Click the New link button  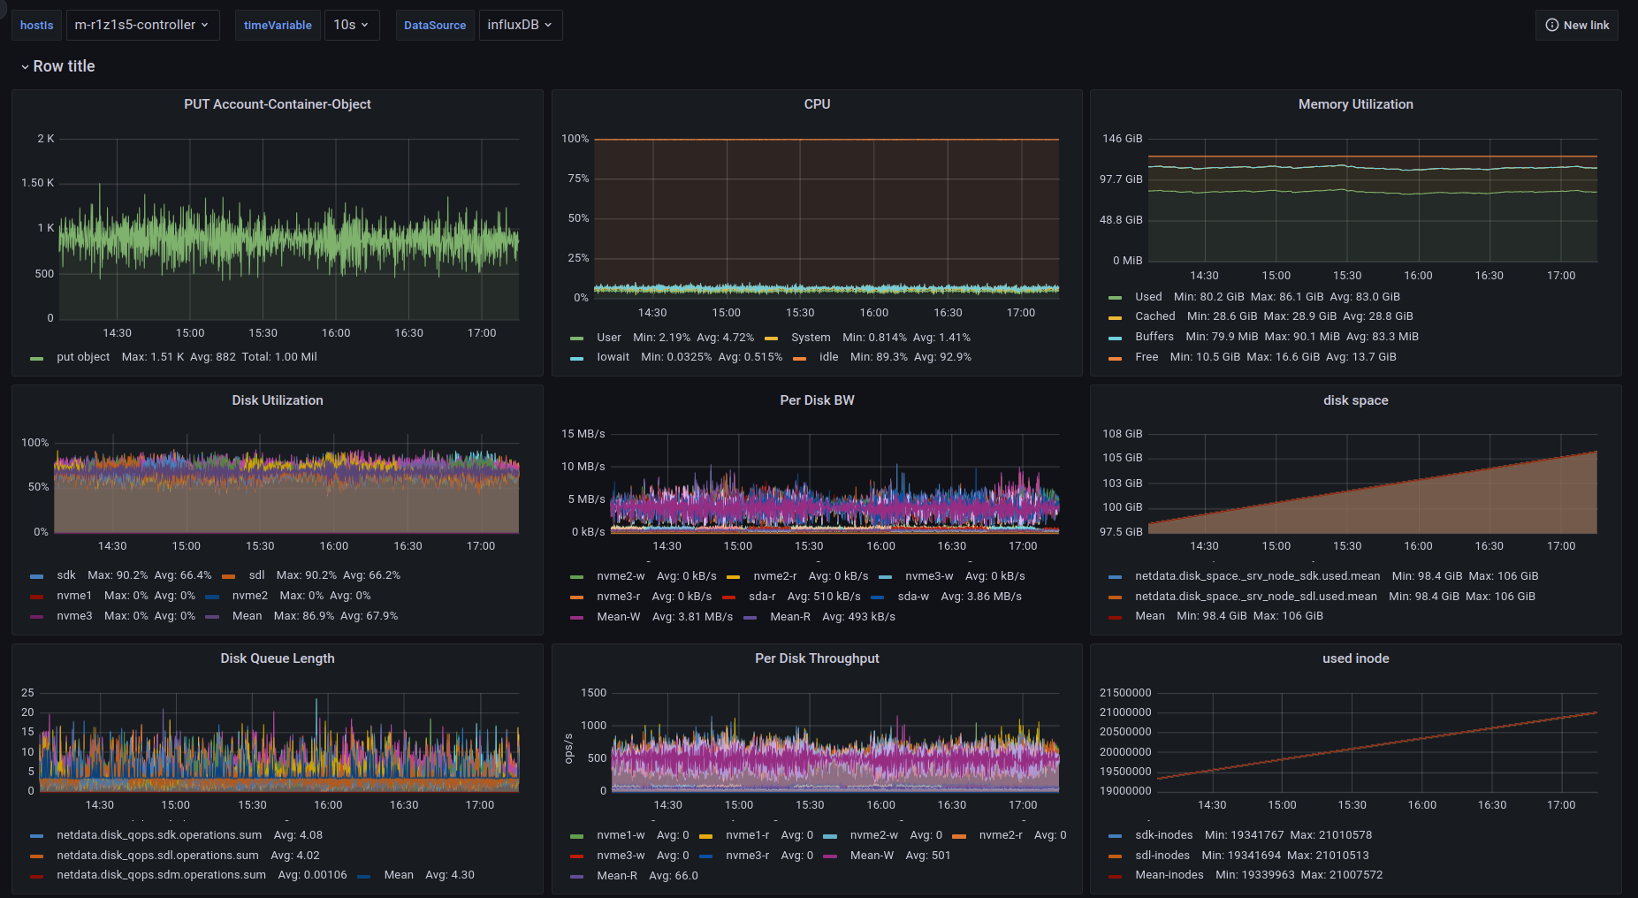pos(1577,25)
